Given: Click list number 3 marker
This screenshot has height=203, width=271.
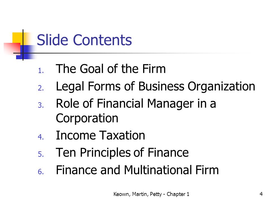Looking at the screenshot, I should (41, 105).
